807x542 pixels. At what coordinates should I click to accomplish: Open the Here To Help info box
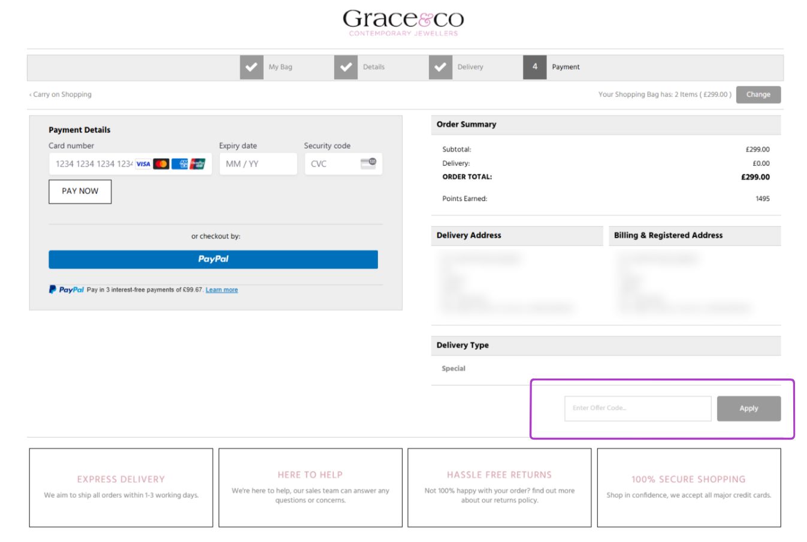point(310,488)
